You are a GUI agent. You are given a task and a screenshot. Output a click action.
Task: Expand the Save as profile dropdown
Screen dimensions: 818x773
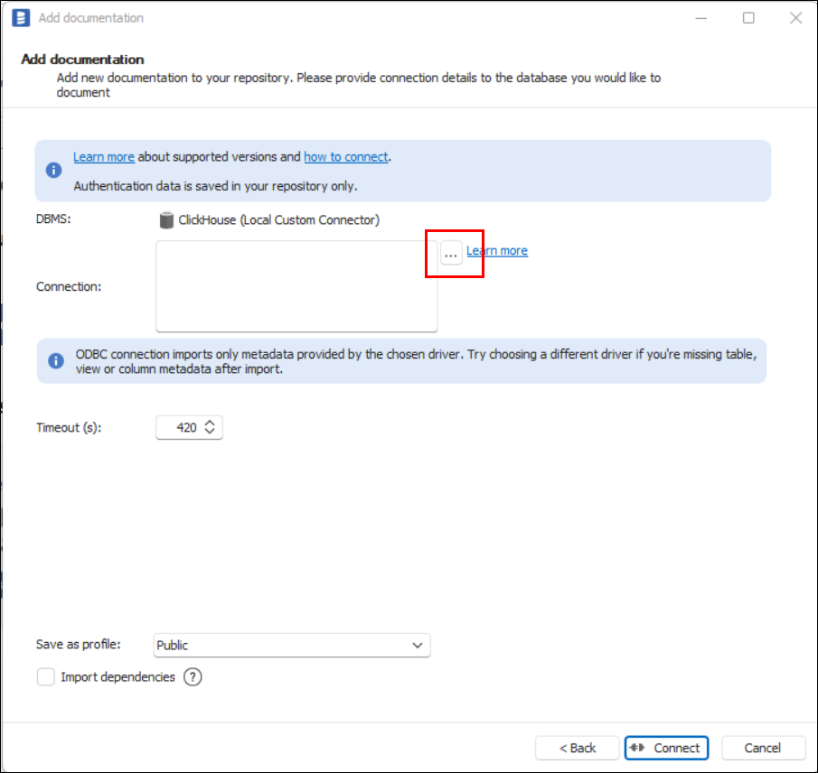coord(417,646)
